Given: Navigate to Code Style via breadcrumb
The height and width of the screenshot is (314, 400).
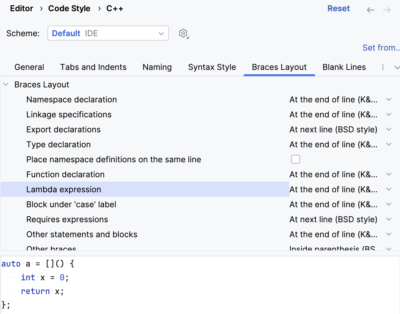Looking at the screenshot, I should (69, 8).
